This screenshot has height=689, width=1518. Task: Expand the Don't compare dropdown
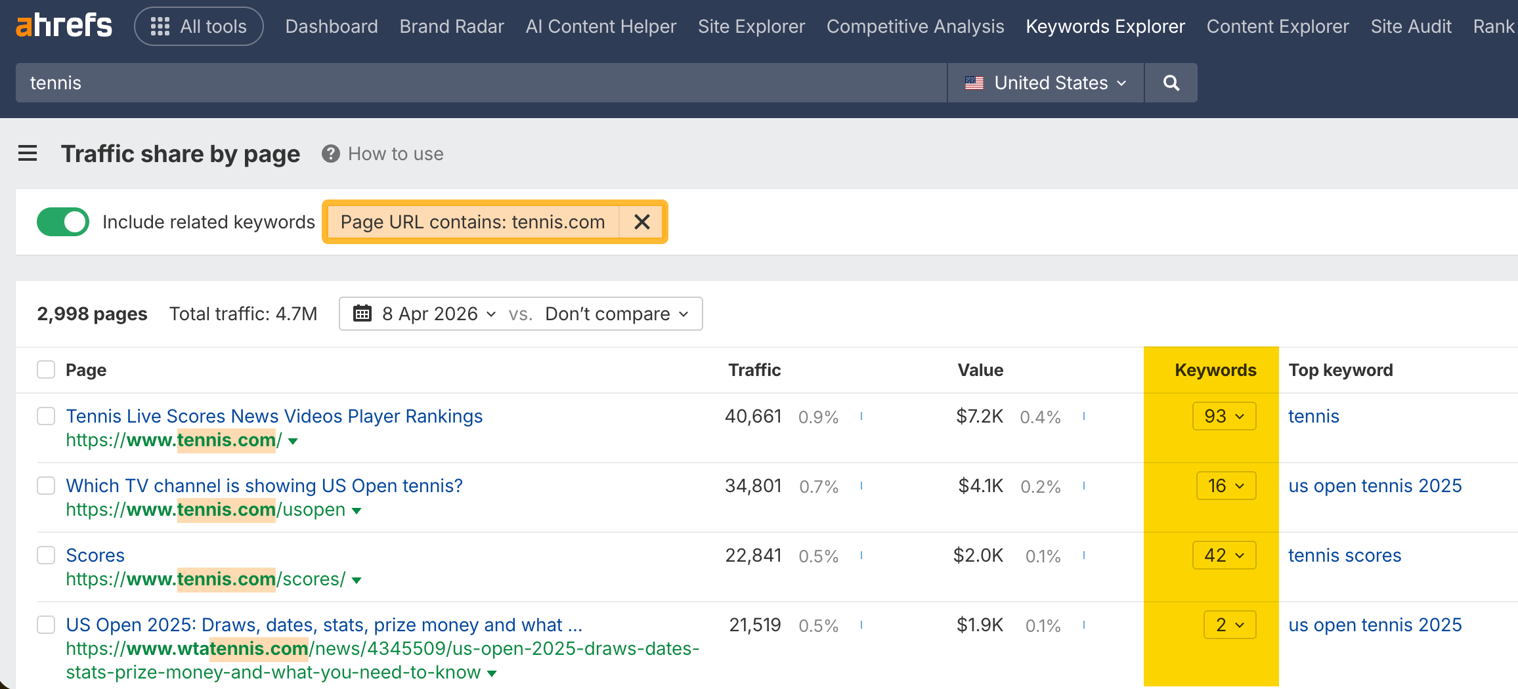pos(617,314)
